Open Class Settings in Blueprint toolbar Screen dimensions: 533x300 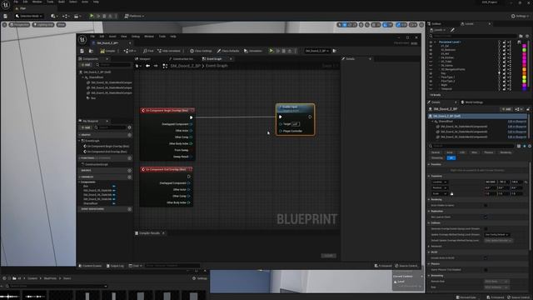[x=201, y=51]
